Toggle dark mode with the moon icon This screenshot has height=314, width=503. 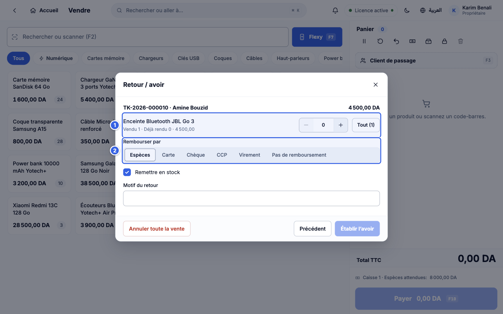pyautogui.click(x=407, y=10)
